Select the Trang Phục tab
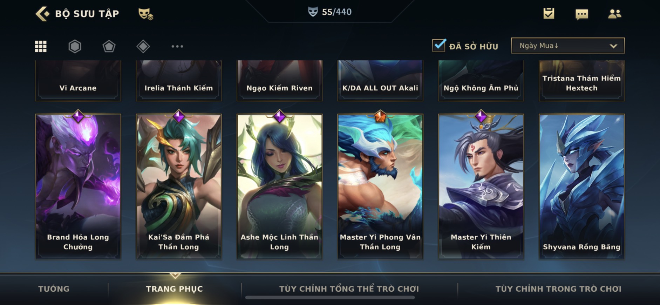Viewport: 660px width, 305px height. point(174,289)
